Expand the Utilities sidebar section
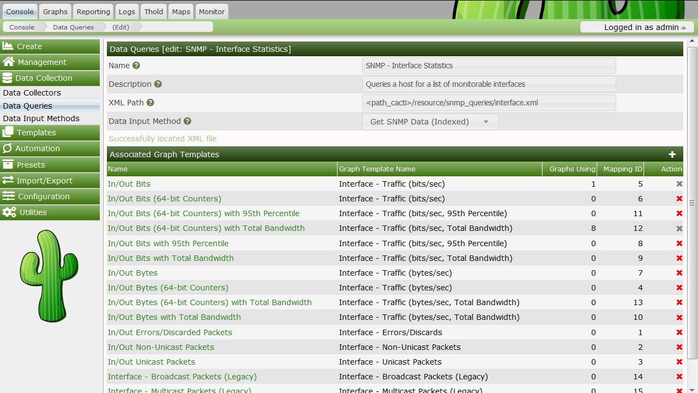698x393 pixels. point(50,212)
